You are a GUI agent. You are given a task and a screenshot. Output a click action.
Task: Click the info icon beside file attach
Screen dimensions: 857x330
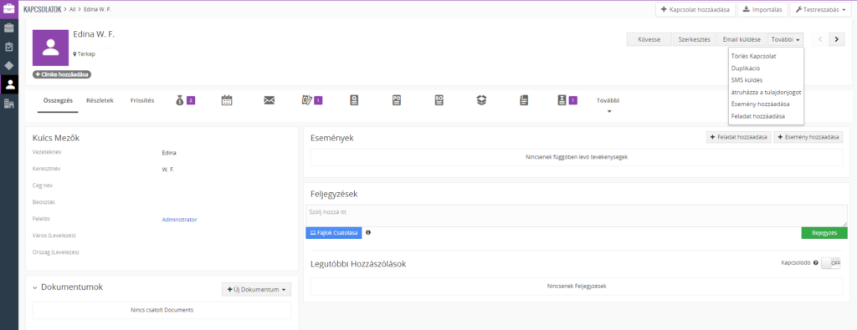368,232
